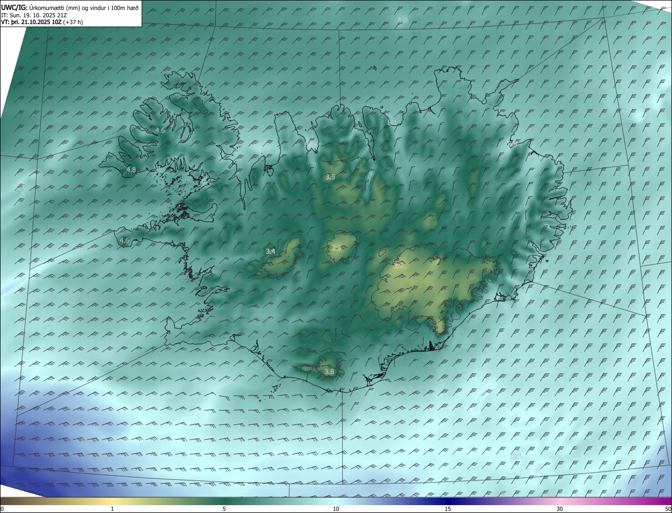Click the '1' tick on the color scale
672x513 pixels.
click(112, 509)
